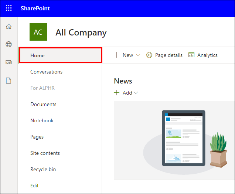Expand the Add dropdown chevron
This screenshot has height=194, width=235.
136,93
